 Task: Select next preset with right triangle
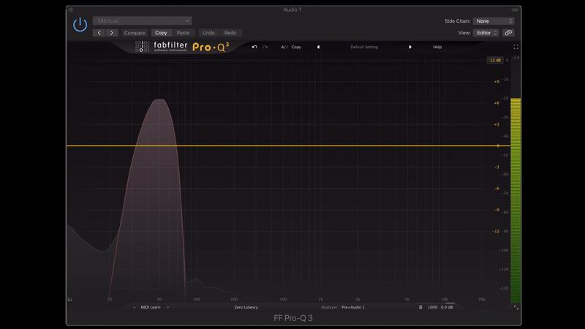click(x=410, y=47)
